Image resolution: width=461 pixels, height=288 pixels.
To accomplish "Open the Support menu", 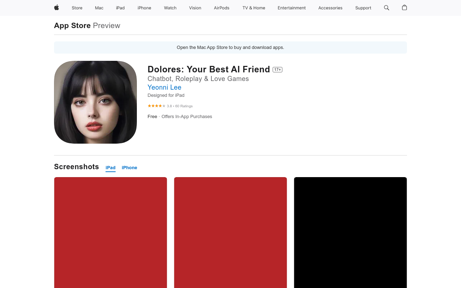I will 363,8.
